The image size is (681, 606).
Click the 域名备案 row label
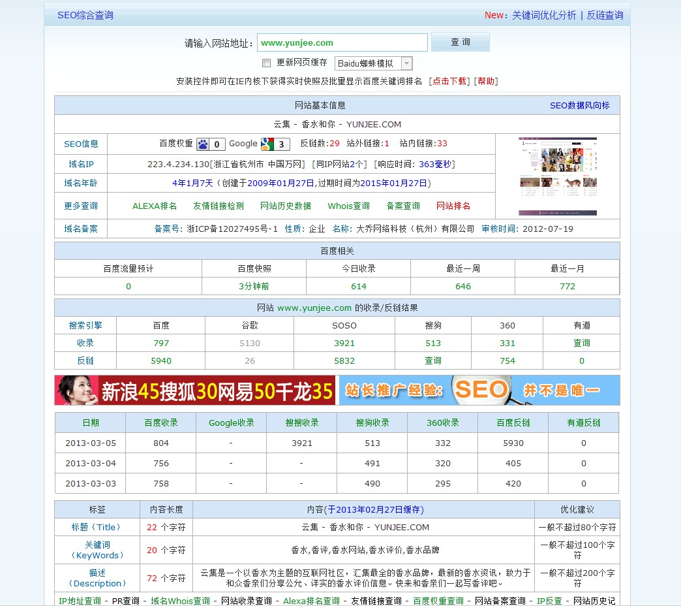[x=82, y=229]
